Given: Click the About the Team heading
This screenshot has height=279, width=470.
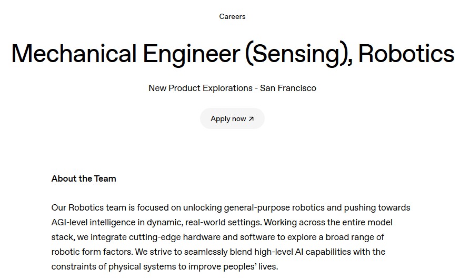Looking at the screenshot, I should coord(84,178).
